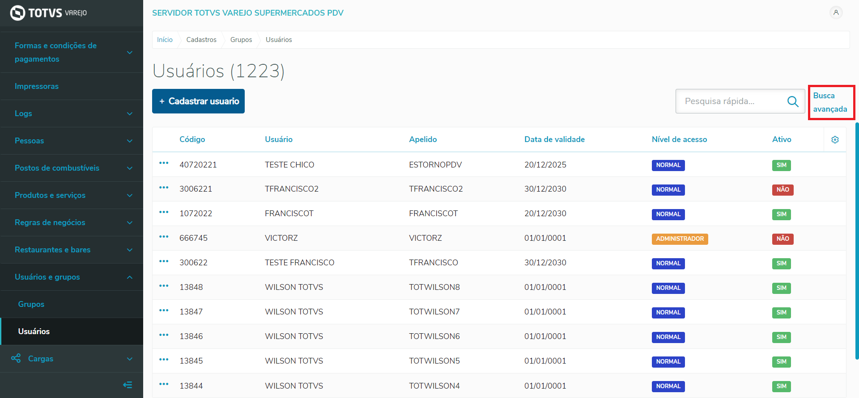Expand Regras de negócios section
The image size is (859, 398).
coord(130,222)
